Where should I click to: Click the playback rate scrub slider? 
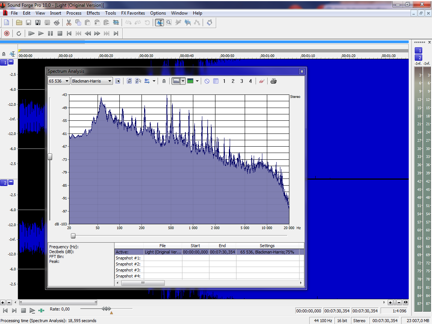(106, 309)
